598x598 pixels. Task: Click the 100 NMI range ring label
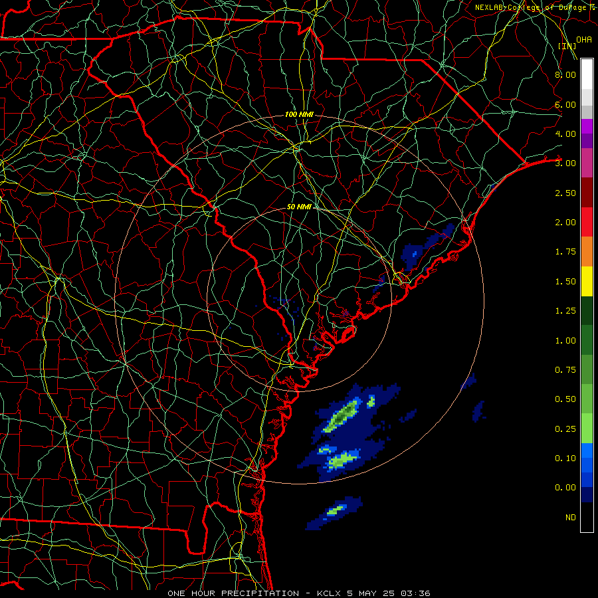pos(299,114)
